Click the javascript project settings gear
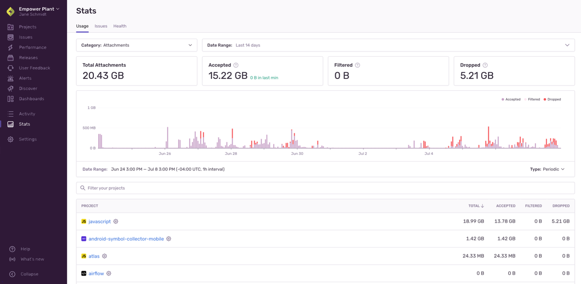 point(115,221)
